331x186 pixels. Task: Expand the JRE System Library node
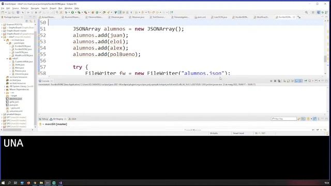pyautogui.click(x=5, y=86)
